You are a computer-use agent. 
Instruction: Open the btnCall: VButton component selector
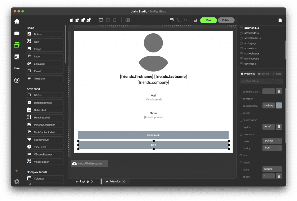pos(261,82)
